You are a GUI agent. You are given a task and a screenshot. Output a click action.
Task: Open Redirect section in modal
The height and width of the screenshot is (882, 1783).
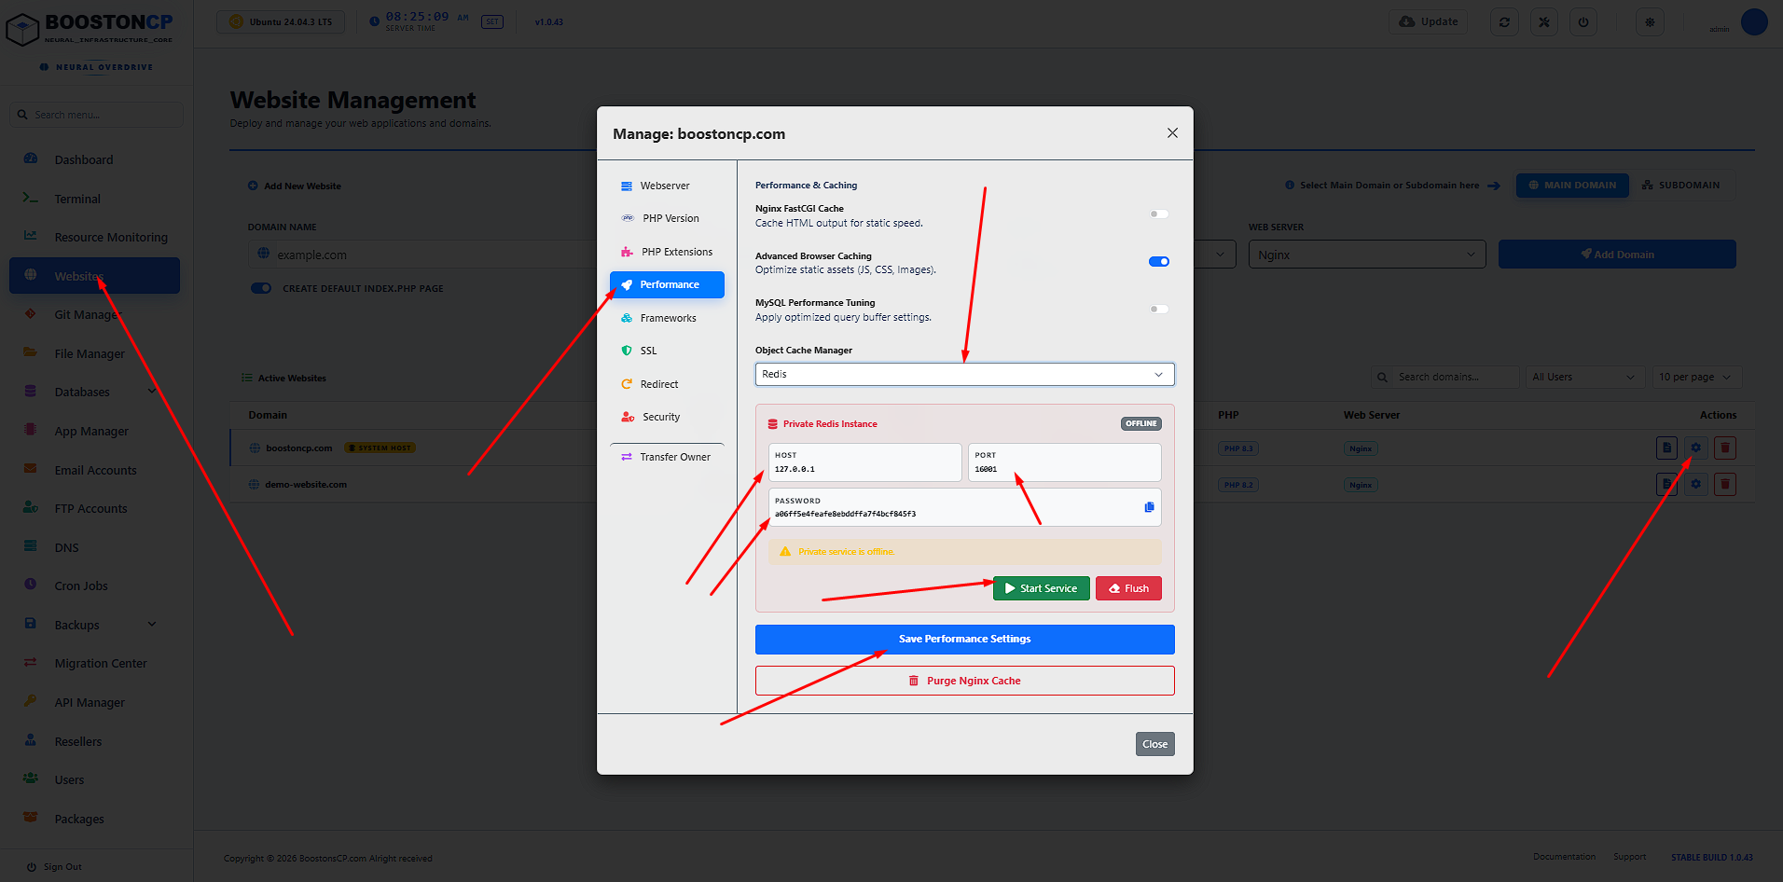coord(667,384)
